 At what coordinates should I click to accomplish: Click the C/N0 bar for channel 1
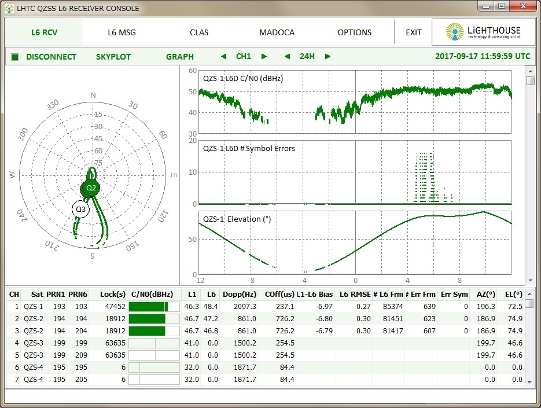tap(153, 306)
